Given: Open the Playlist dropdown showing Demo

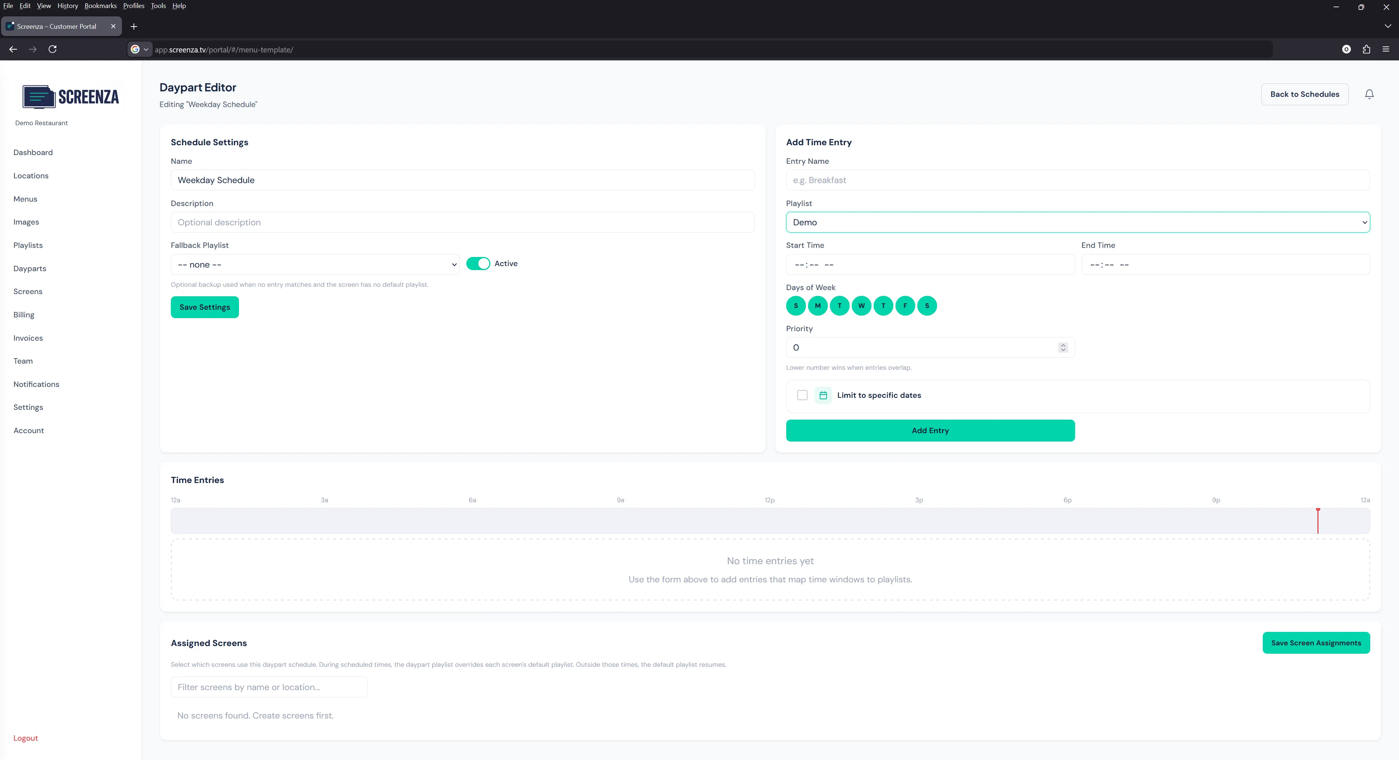Looking at the screenshot, I should tap(1078, 222).
